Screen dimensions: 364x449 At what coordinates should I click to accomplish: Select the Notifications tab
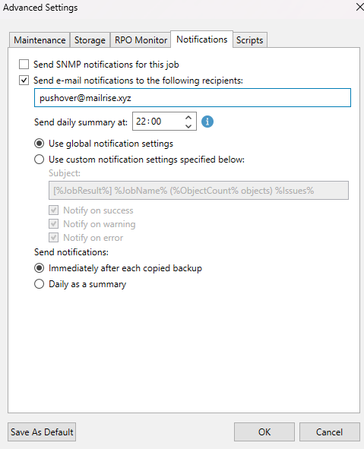[202, 40]
